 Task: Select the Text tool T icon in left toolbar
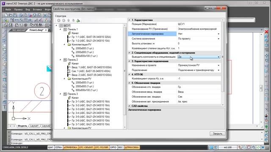tap(5, 107)
